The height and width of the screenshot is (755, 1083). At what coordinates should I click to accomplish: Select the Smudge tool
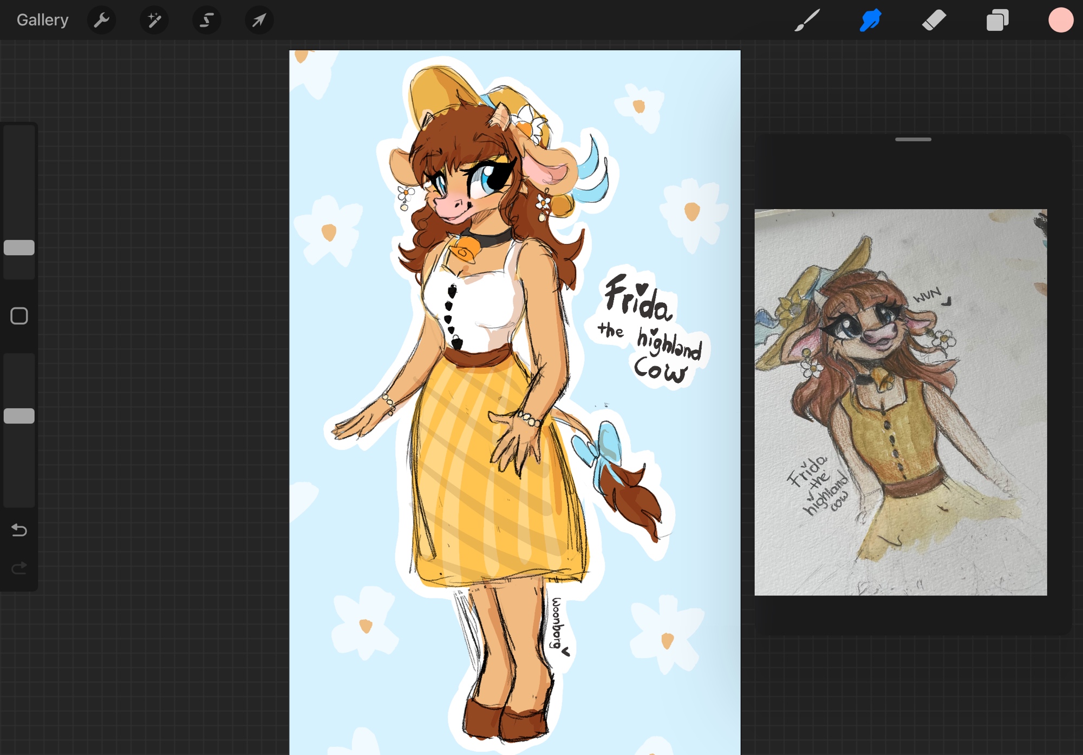coord(870,21)
